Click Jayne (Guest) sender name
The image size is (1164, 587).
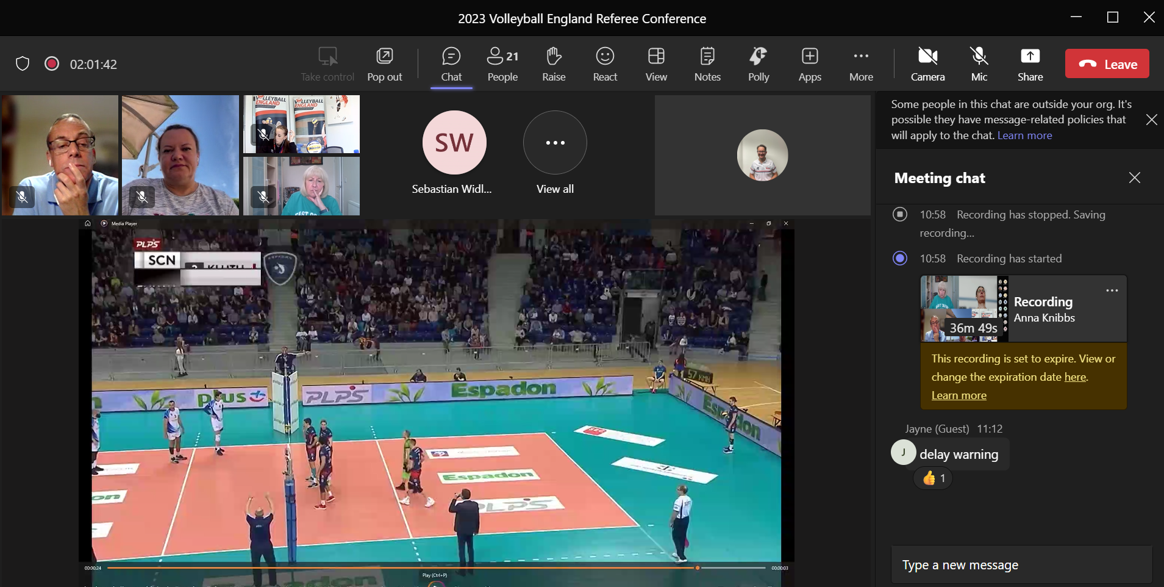[937, 429]
